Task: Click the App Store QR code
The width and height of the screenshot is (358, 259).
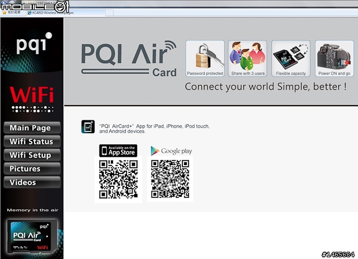Action: (x=118, y=179)
